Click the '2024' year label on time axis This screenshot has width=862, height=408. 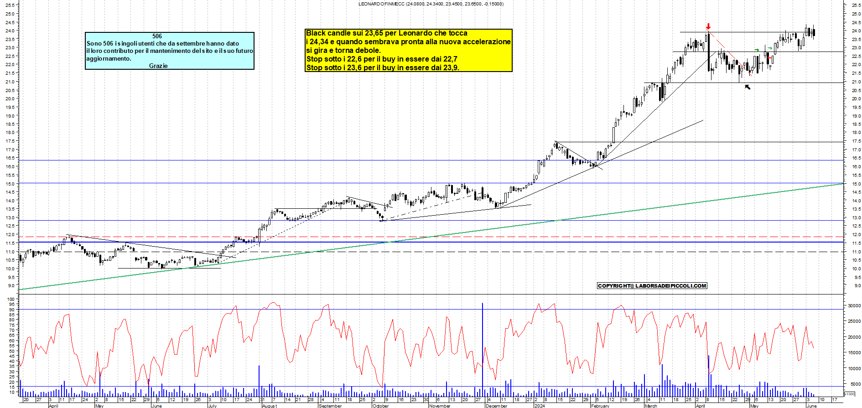click(x=540, y=406)
